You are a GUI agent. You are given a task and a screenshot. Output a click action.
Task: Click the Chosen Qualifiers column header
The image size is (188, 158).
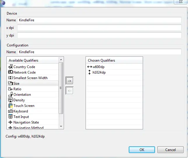click(114, 60)
